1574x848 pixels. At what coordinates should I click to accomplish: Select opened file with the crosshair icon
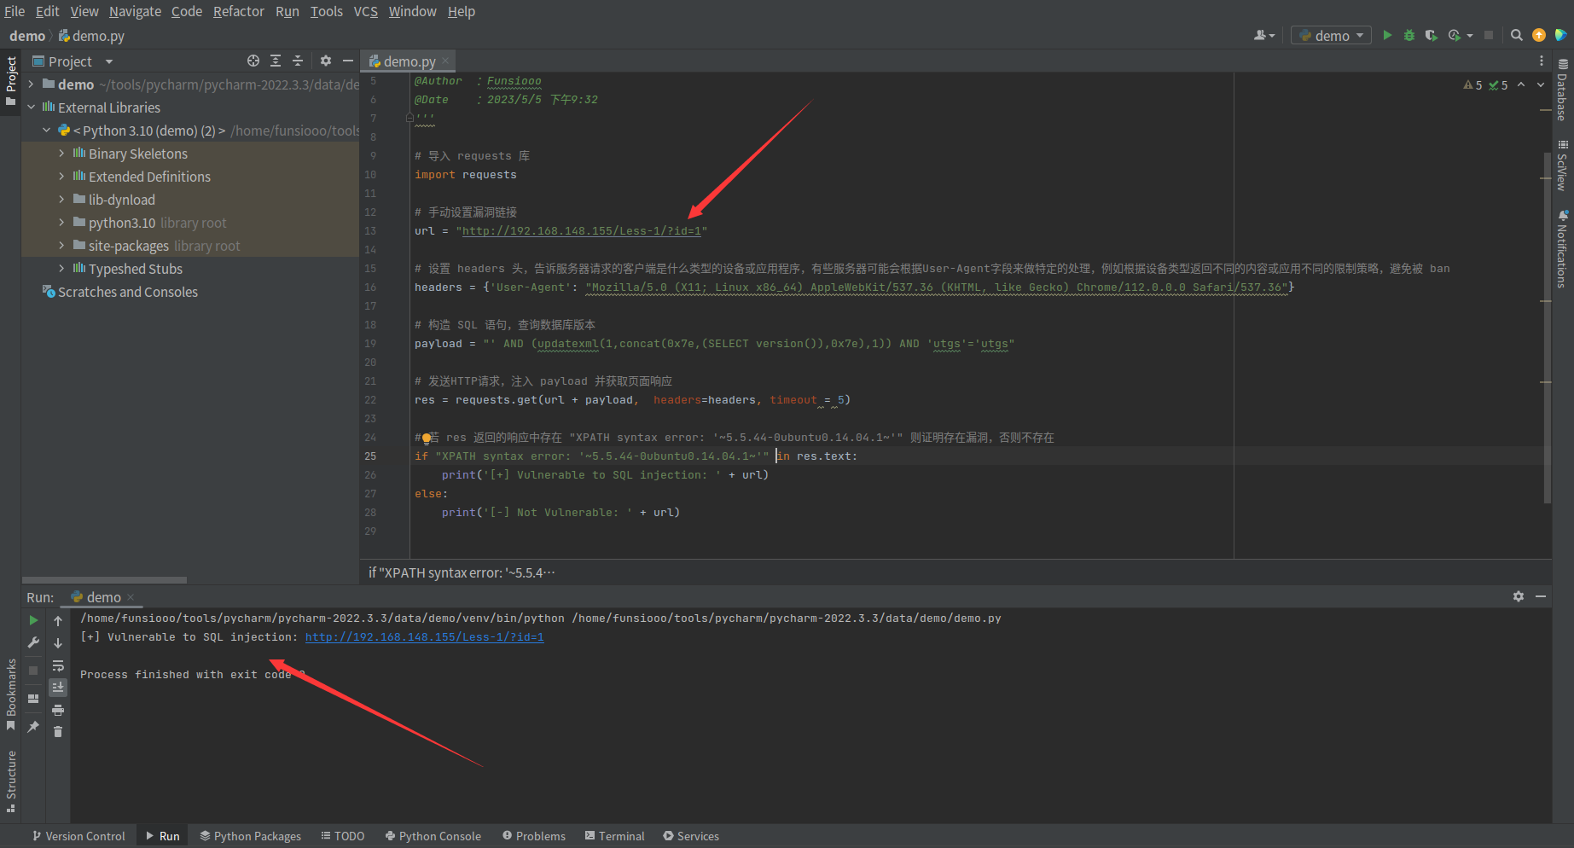(x=253, y=61)
